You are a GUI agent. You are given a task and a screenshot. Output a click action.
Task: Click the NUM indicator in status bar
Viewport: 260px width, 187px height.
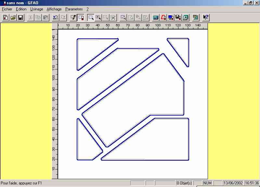click(207, 183)
